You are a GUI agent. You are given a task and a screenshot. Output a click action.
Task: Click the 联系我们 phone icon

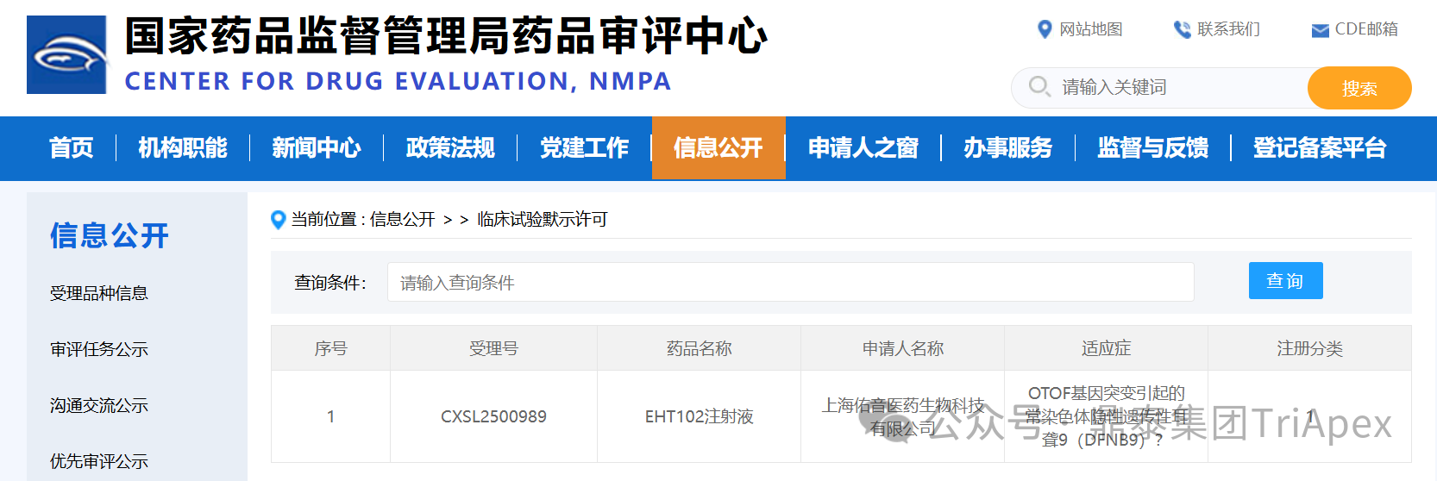(1182, 29)
